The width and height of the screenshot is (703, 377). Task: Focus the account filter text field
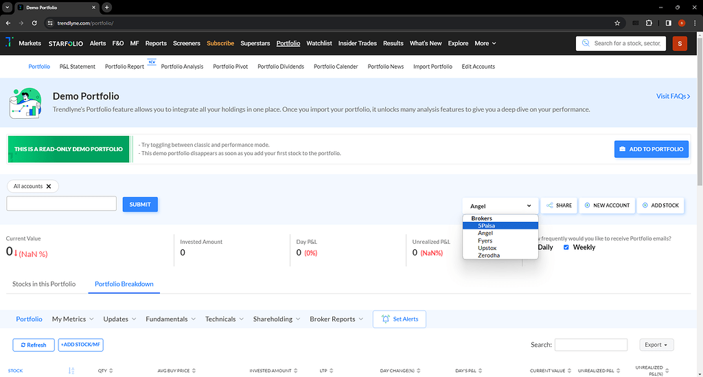[x=61, y=203]
